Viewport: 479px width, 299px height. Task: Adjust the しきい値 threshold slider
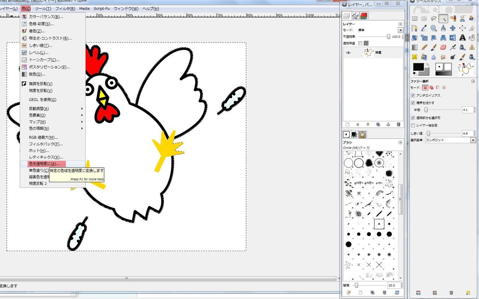tap(443, 133)
